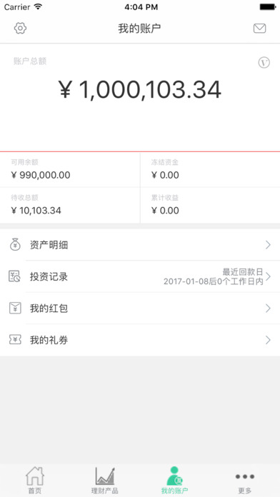Tap the V badge icon

(264, 63)
